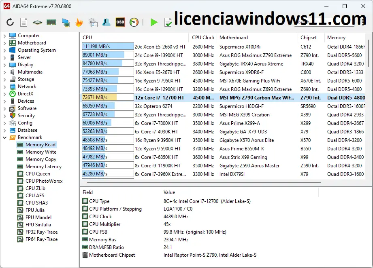Click the 111198 MB/s result bar
Screen dimensions: 373x268
click(108, 46)
